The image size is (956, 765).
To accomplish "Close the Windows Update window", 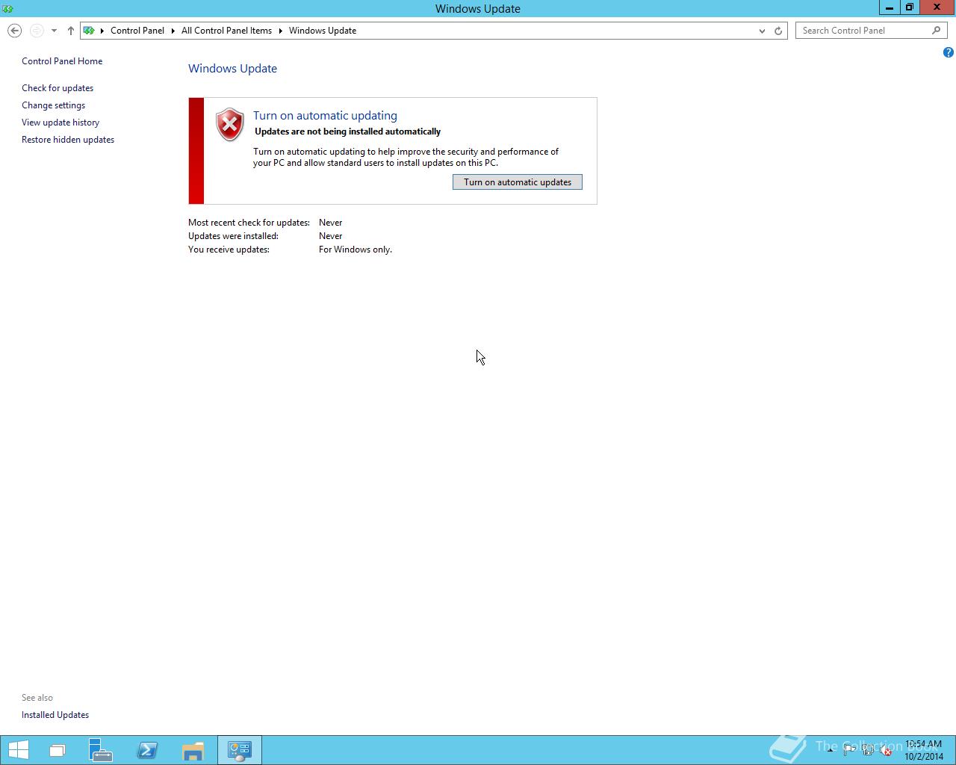I will click(937, 7).
